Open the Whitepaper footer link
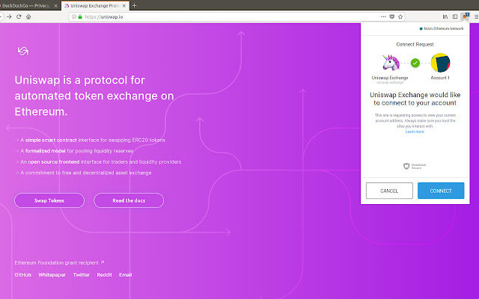Image resolution: width=479 pixels, height=299 pixels. [x=52, y=275]
